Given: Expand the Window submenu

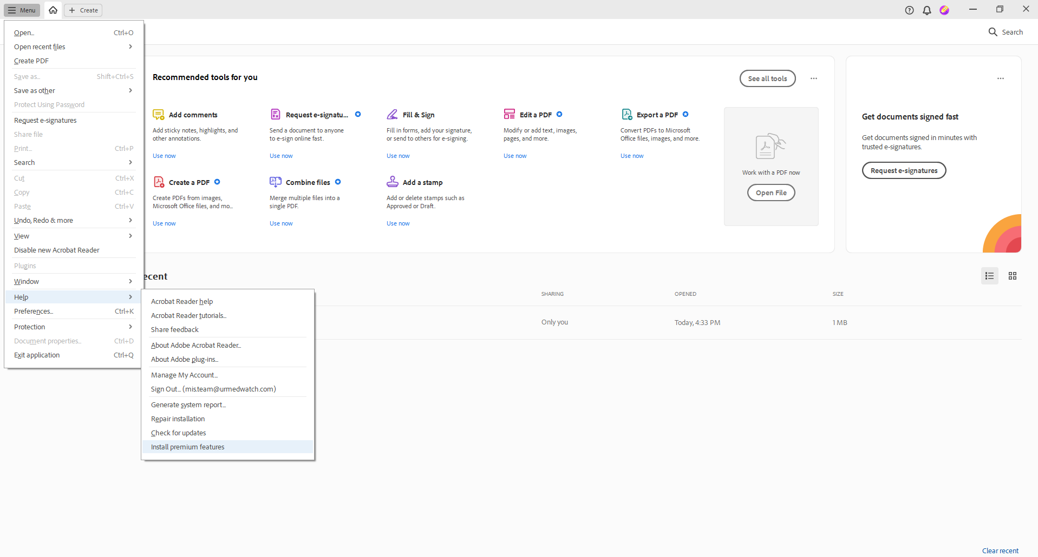Looking at the screenshot, I should point(26,281).
